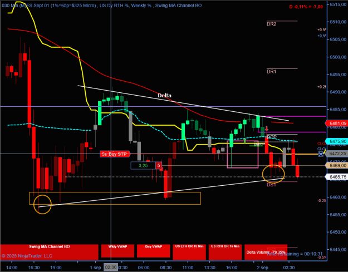Click the 6460,00 price axis label
The height and width of the screenshot is (272, 348).
click(x=338, y=197)
